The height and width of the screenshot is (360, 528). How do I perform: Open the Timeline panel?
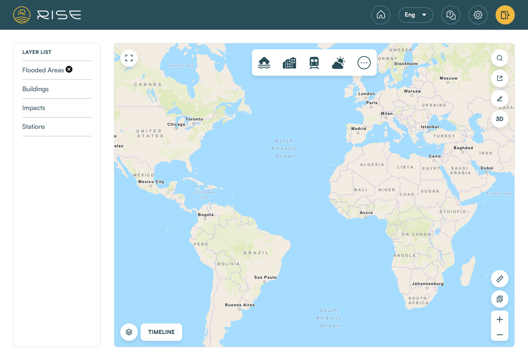(161, 332)
